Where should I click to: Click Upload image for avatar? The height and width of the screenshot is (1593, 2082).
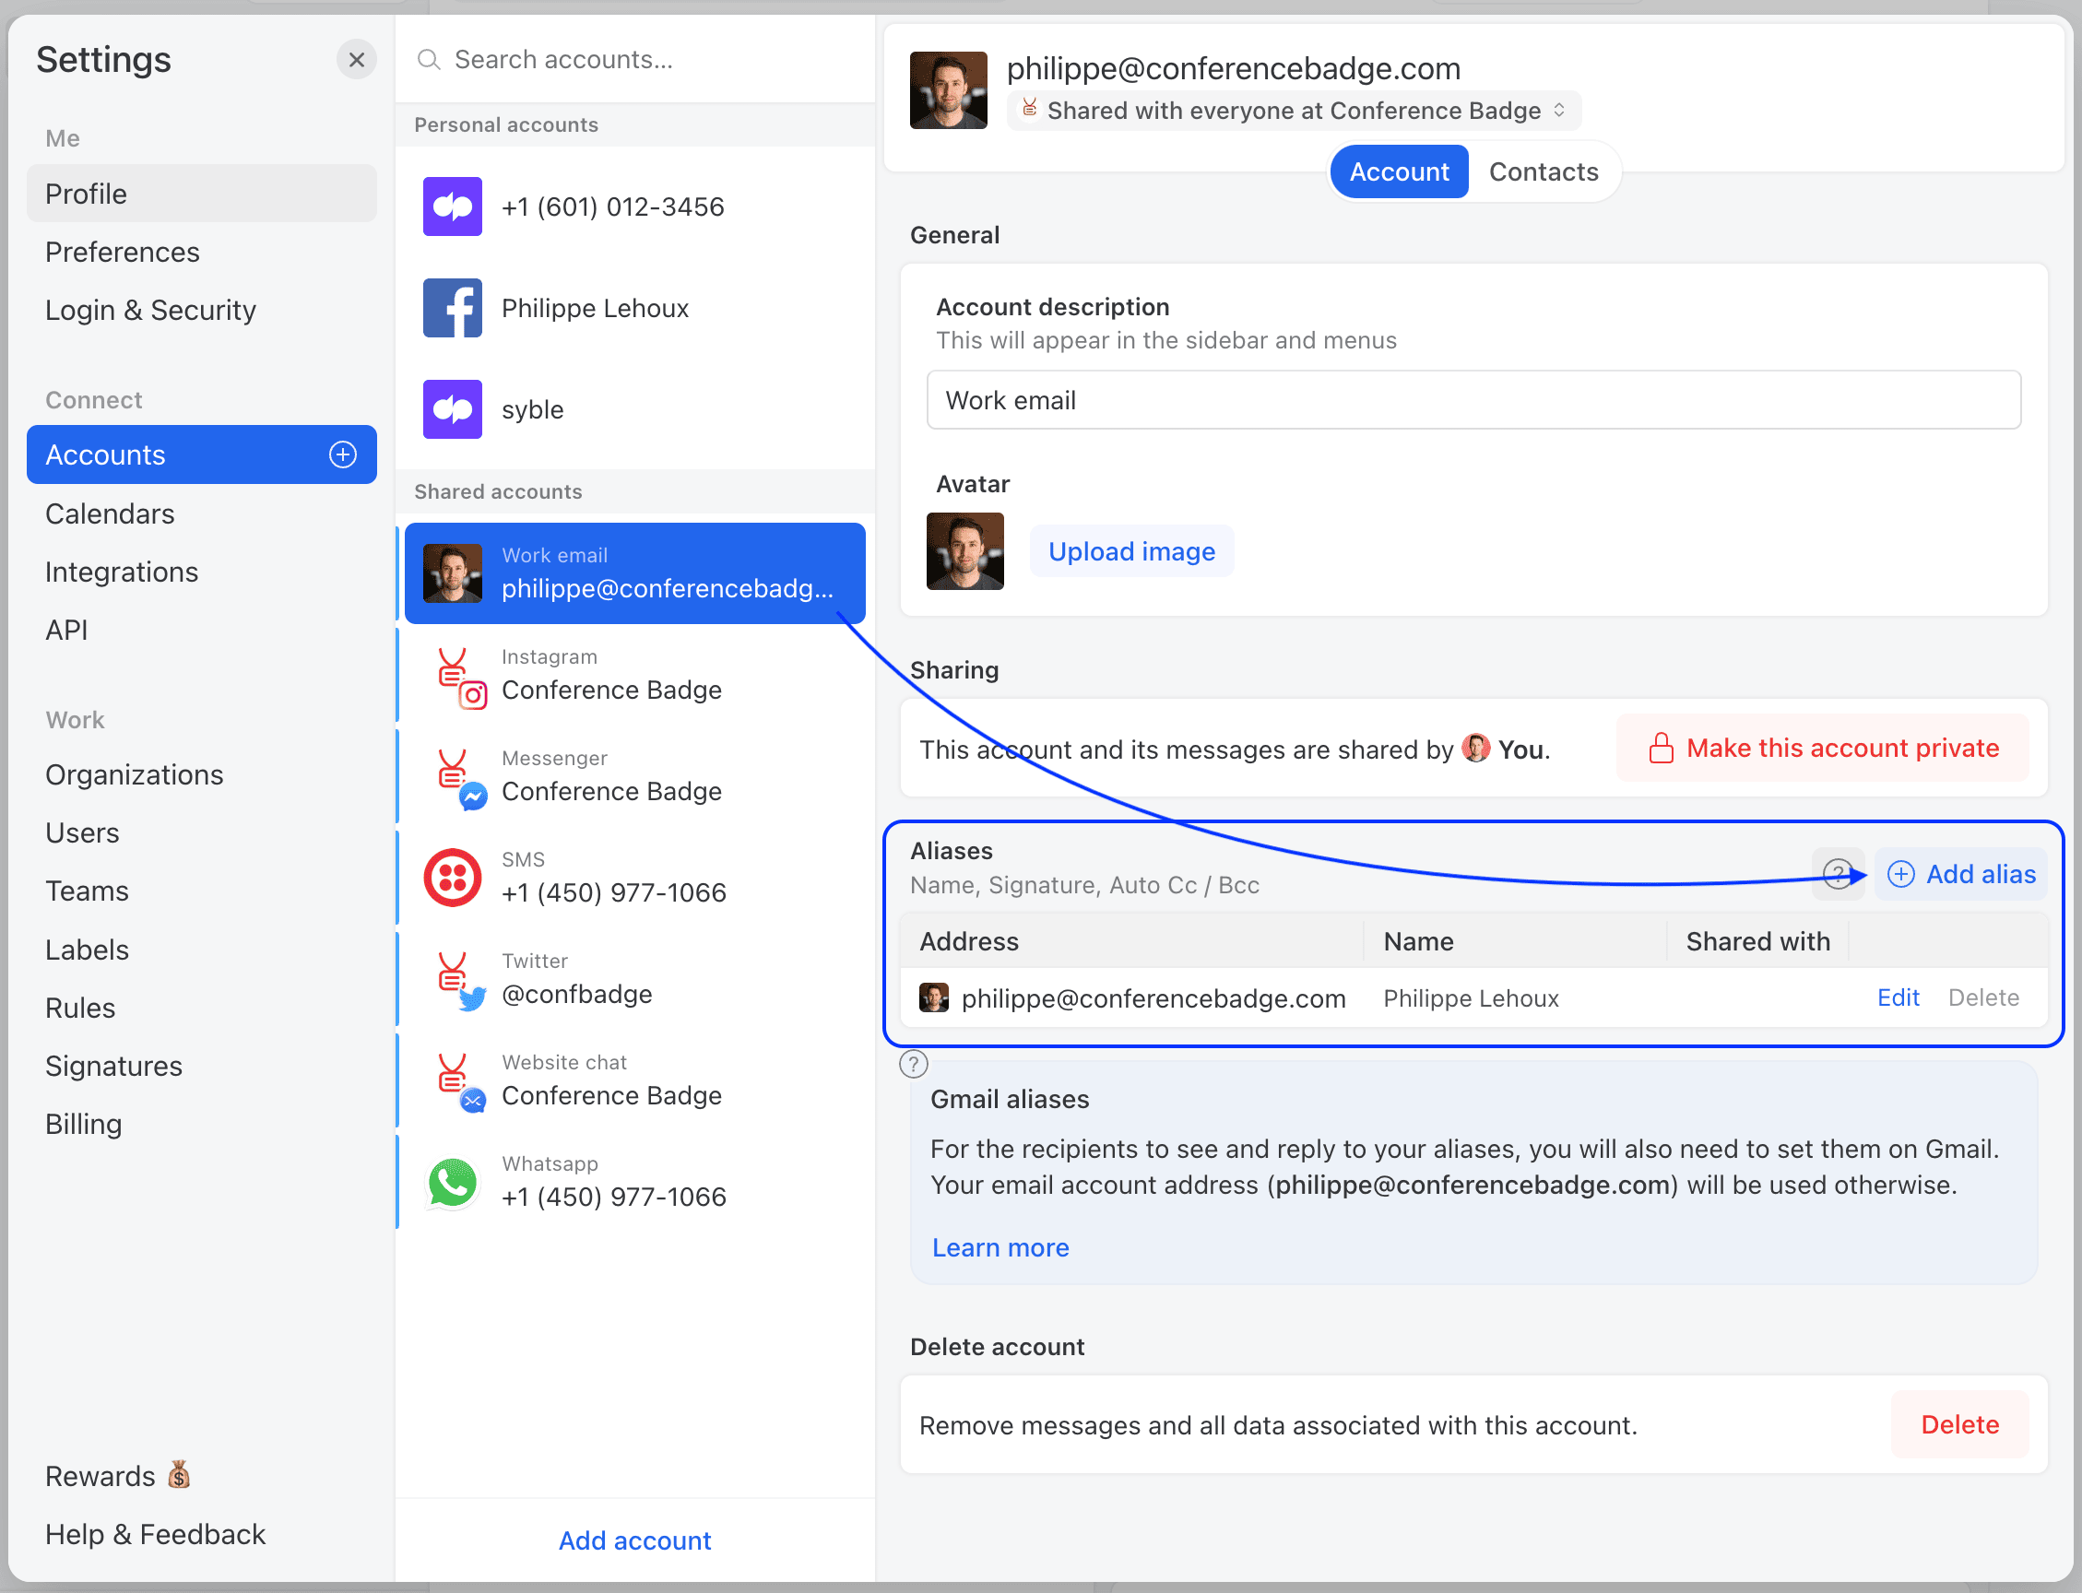point(1130,551)
